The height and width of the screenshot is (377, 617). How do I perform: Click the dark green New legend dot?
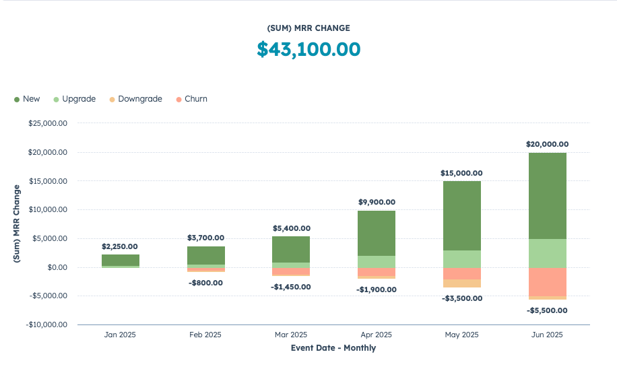click(x=17, y=100)
